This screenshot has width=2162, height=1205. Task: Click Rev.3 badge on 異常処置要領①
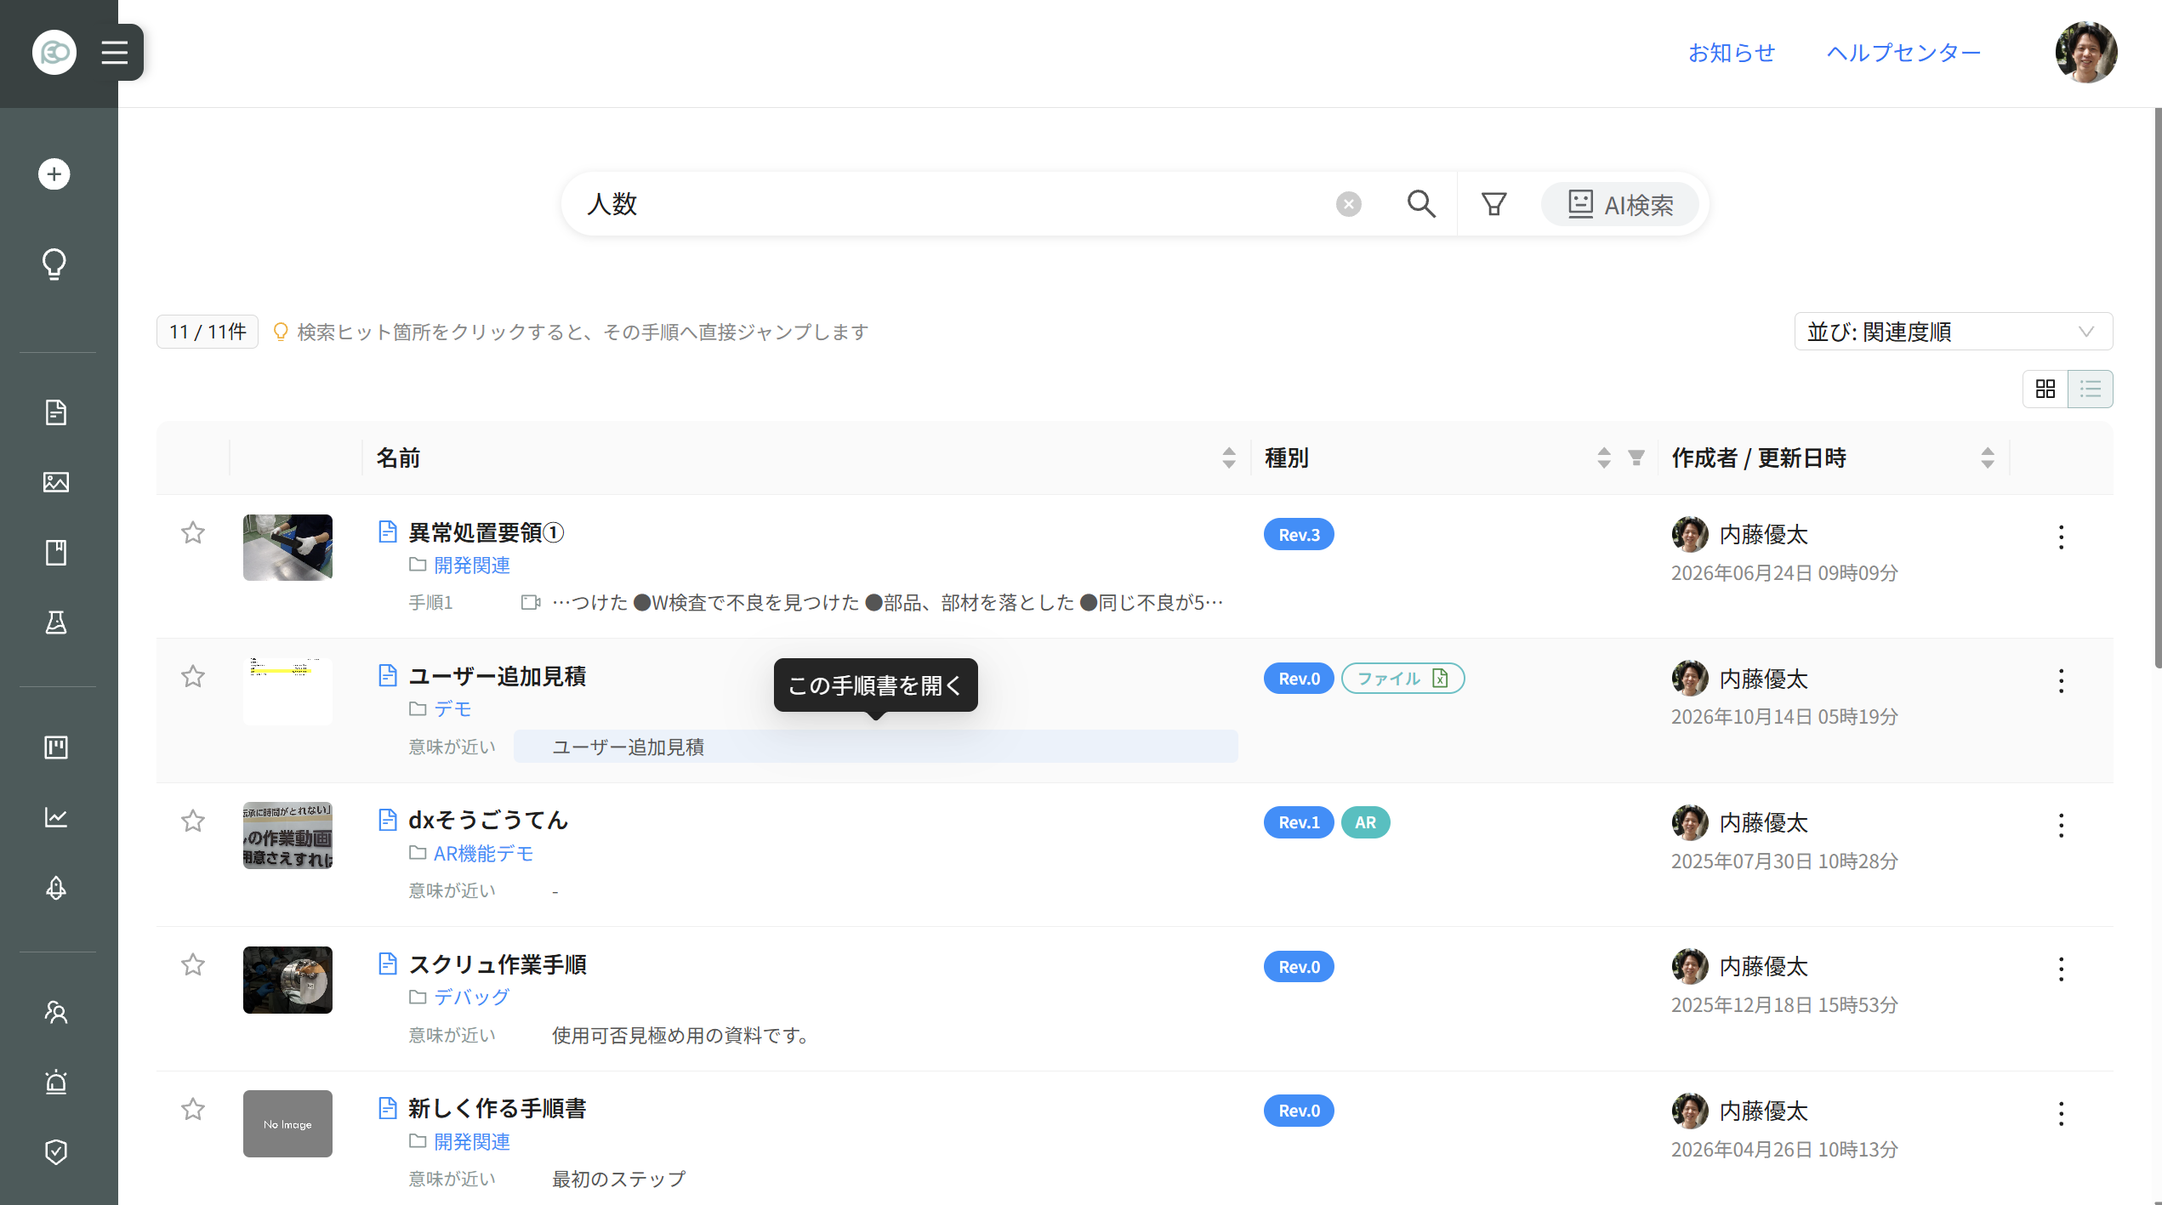pyautogui.click(x=1299, y=535)
